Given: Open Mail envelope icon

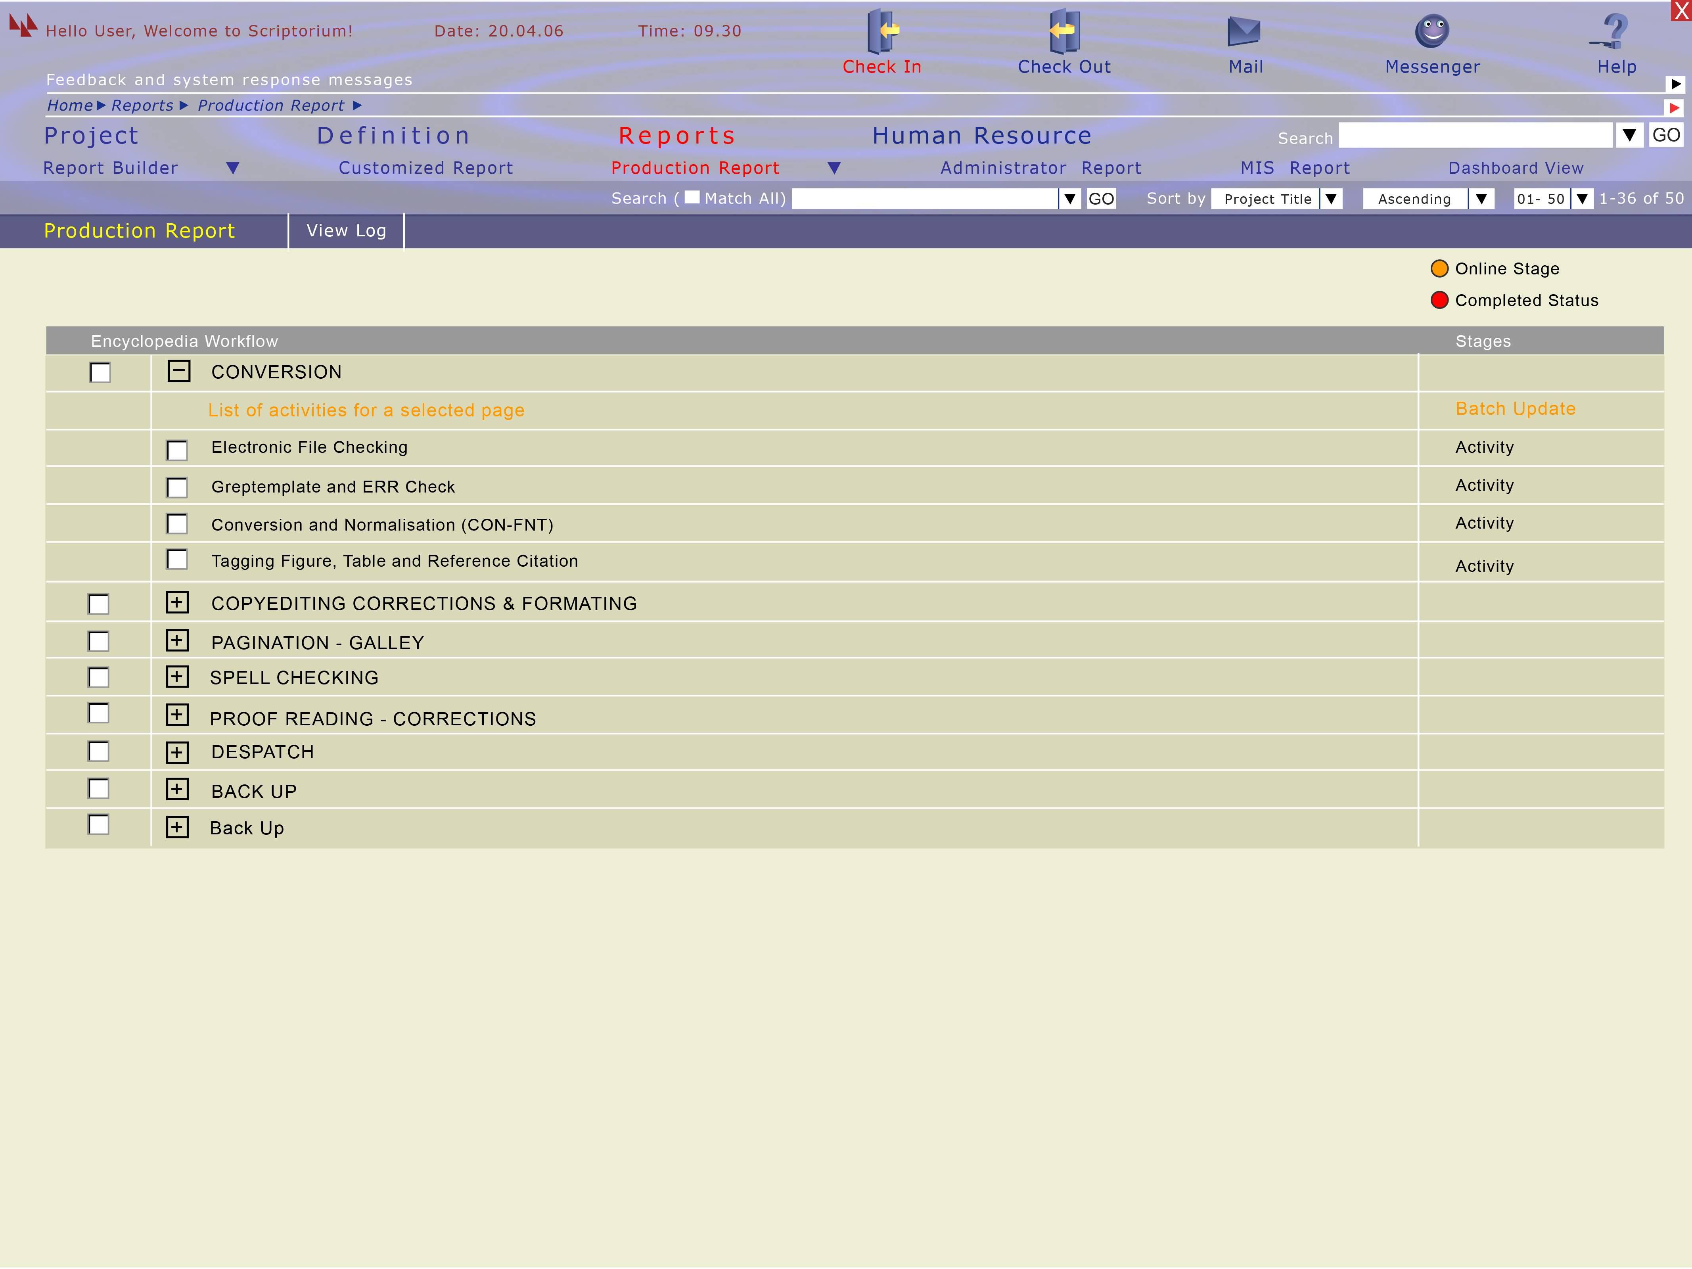Looking at the screenshot, I should (1244, 31).
